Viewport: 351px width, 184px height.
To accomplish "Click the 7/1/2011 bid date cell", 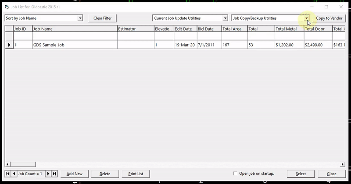I will [x=209, y=45].
